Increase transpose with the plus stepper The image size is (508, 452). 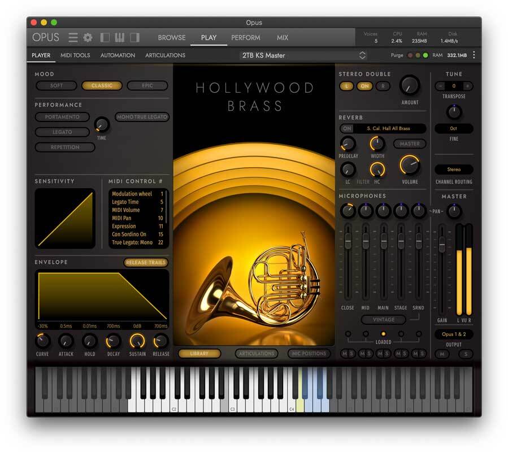(467, 86)
